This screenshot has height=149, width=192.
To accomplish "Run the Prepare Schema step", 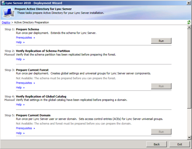I will click(x=161, y=41).
